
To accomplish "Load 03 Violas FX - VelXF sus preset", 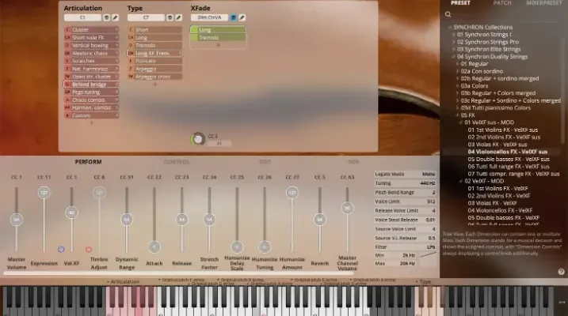I will [497, 144].
